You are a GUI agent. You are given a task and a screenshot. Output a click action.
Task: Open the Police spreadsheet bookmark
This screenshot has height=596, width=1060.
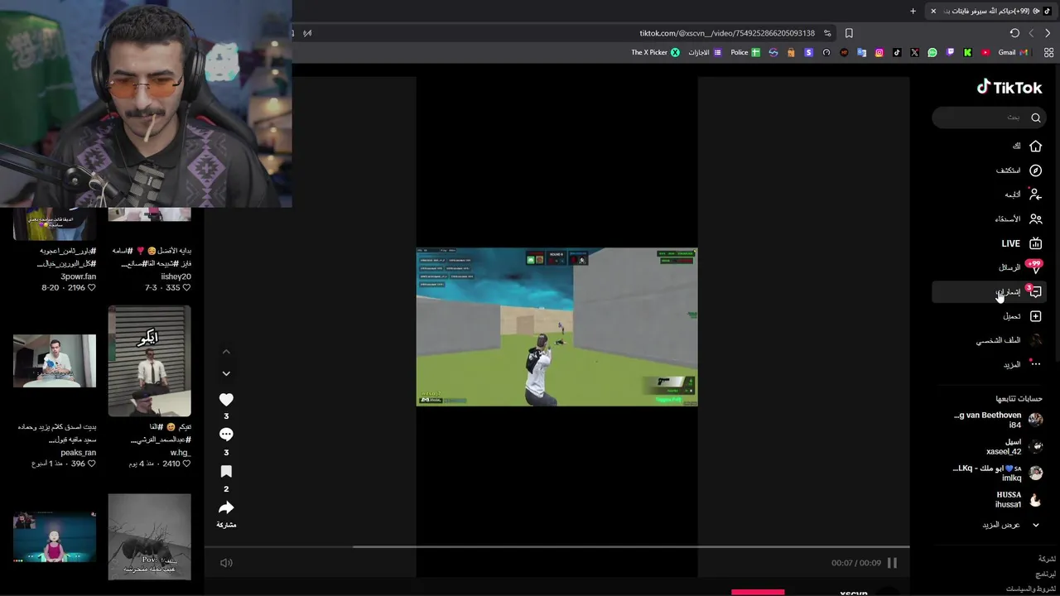pos(745,52)
